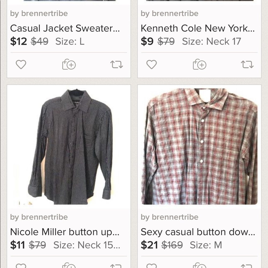The image size is (268, 268).
Task: Share the Kenneth Cole New York listing
Action: coord(247,64)
